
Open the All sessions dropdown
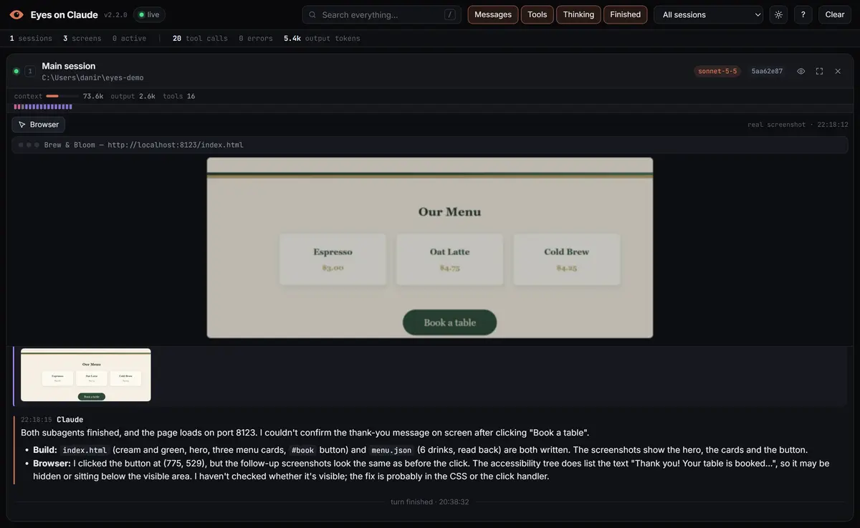tap(708, 14)
